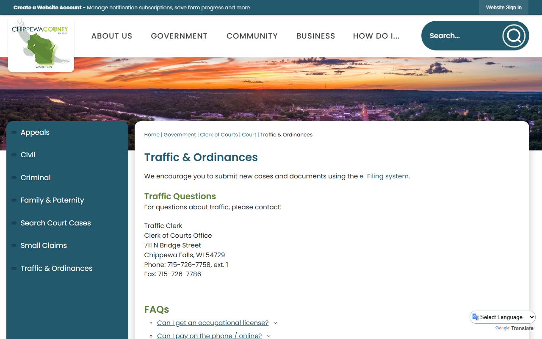
Task: Expand the occupational license FAQ chevron
Action: coord(275,323)
